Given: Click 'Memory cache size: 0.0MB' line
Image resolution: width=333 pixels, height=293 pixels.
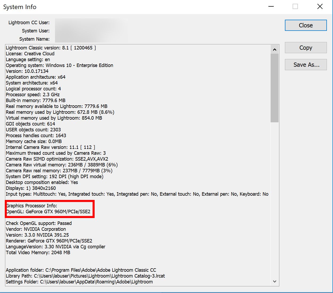Looking at the screenshot, I should tap(34, 141).
